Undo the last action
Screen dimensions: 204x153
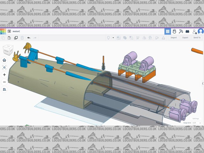[x=29, y=38]
